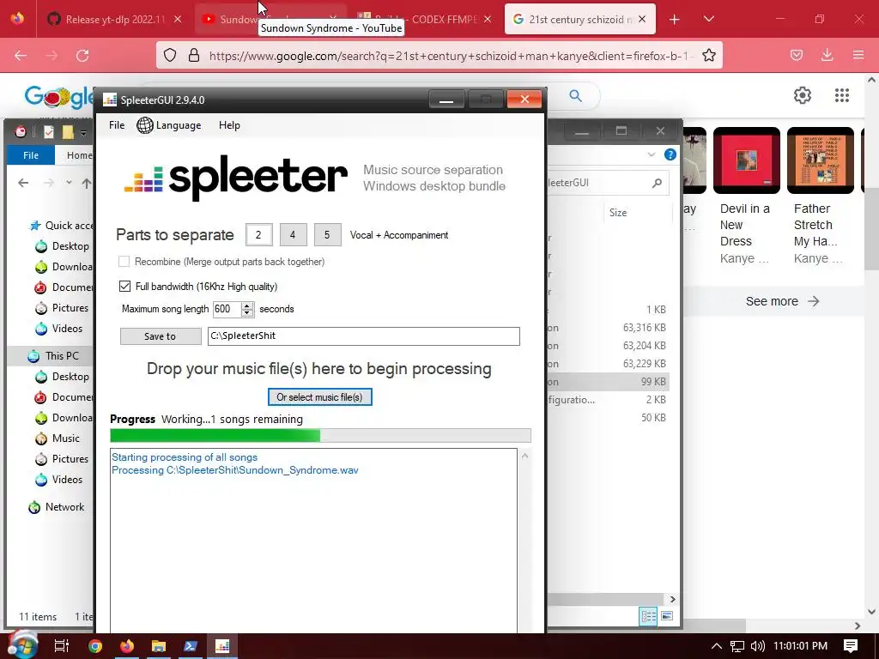
Task: Click the green Spleeter progress bar
Action: [320, 435]
